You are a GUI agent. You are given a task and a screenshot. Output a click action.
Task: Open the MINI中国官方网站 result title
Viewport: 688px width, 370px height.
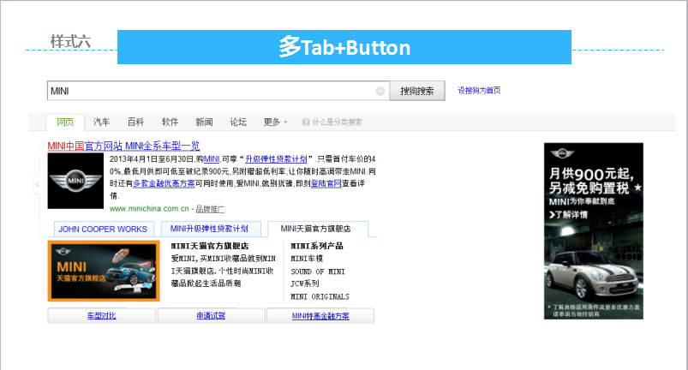[123, 146]
